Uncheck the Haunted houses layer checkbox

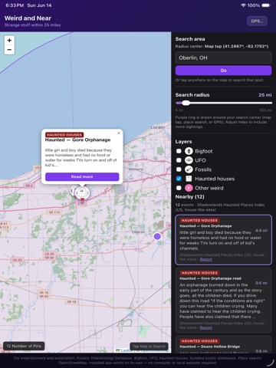[x=179, y=179]
